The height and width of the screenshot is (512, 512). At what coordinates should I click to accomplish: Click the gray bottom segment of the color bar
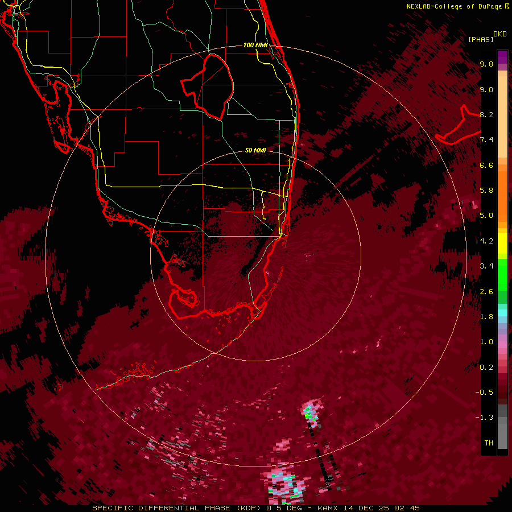[x=502, y=427]
